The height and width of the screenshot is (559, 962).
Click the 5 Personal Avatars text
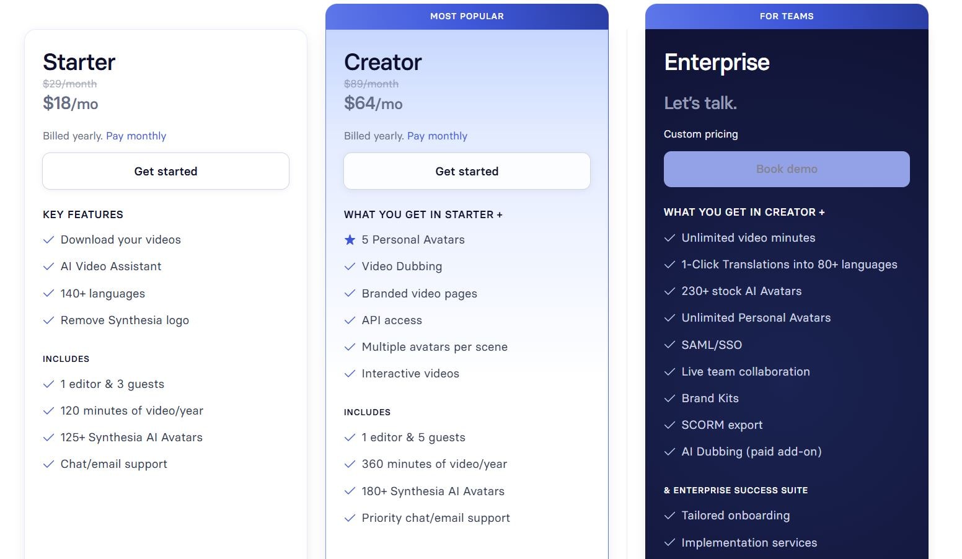click(x=413, y=240)
